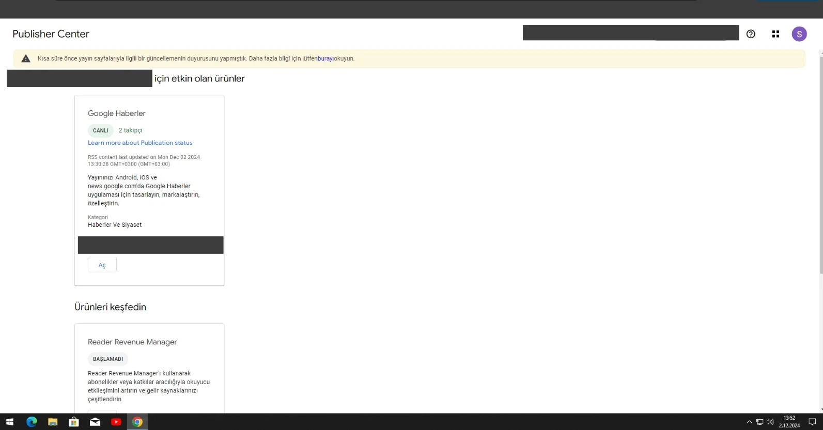Click the CANLI status badge
This screenshot has width=823, height=430.
click(x=101, y=130)
